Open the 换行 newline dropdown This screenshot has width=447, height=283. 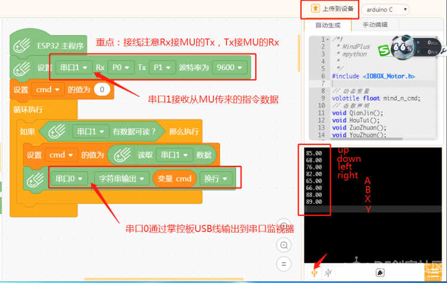click(216, 178)
